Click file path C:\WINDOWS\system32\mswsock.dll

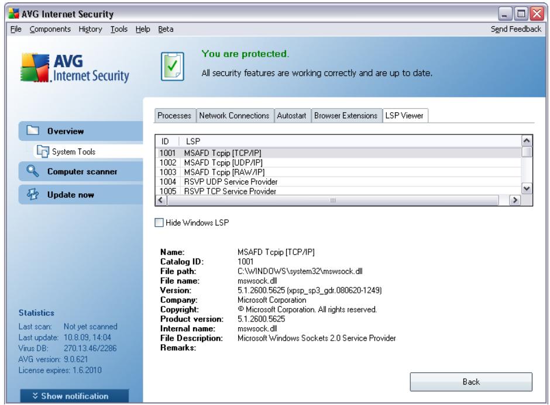(300, 271)
